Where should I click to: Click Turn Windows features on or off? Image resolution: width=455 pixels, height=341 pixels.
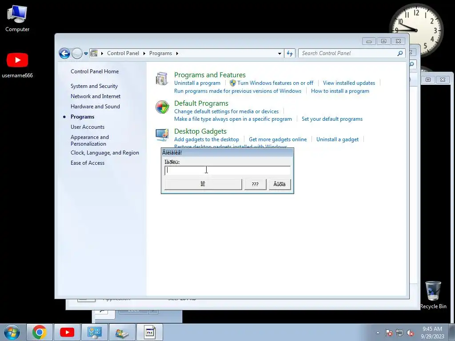(275, 83)
